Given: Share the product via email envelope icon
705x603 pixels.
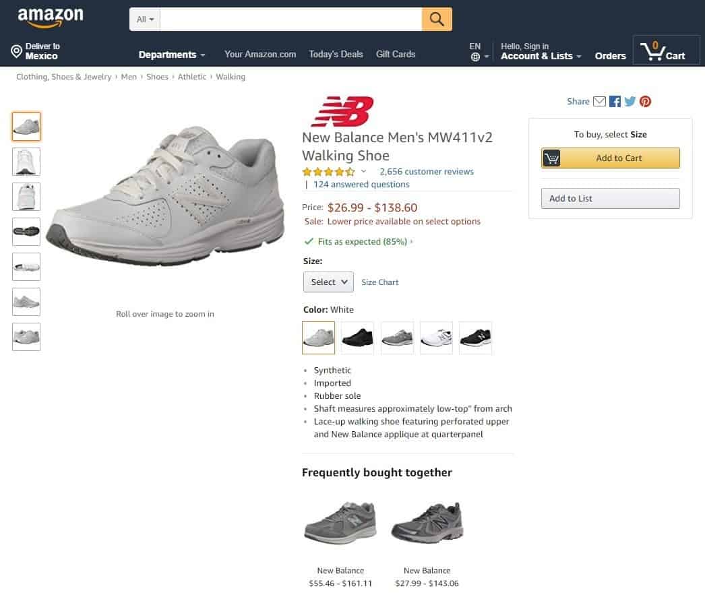Looking at the screenshot, I should [599, 102].
